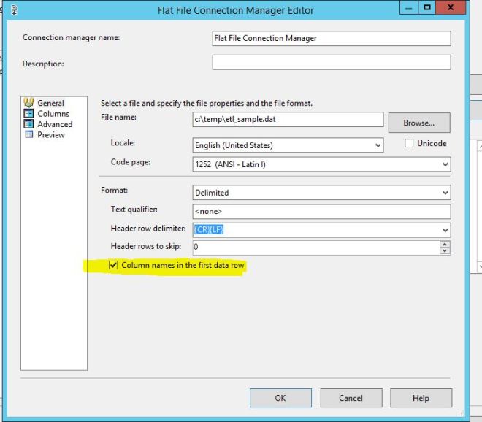Uncheck Column names in the first data row
The image size is (482, 422).
click(113, 265)
